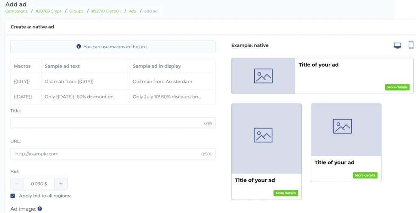Image resolution: width=416 pixels, height=213 pixels.
Task: Open the Ad image help tooltip icon
Action: [40, 209]
